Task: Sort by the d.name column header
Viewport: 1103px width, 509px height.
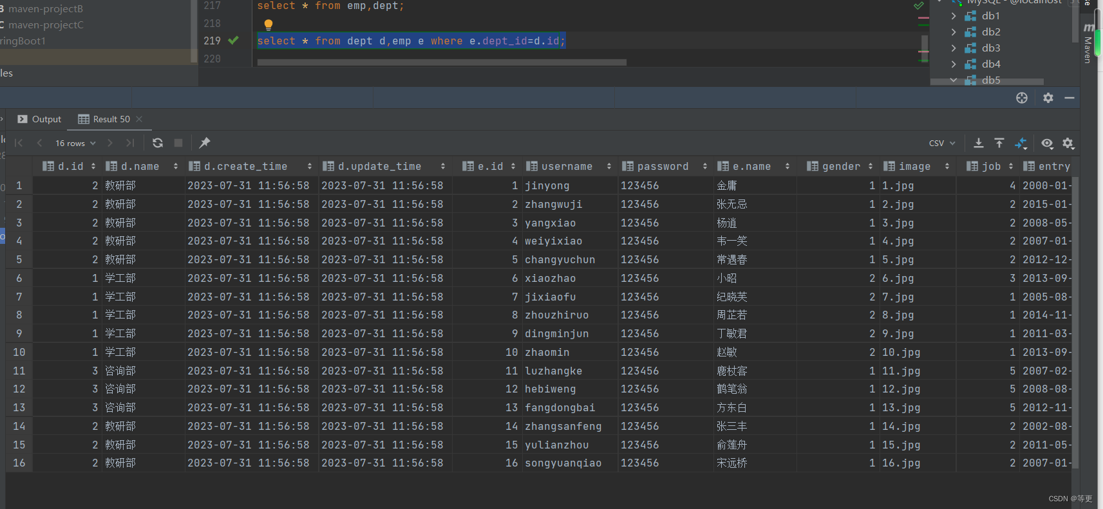Action: point(141,166)
